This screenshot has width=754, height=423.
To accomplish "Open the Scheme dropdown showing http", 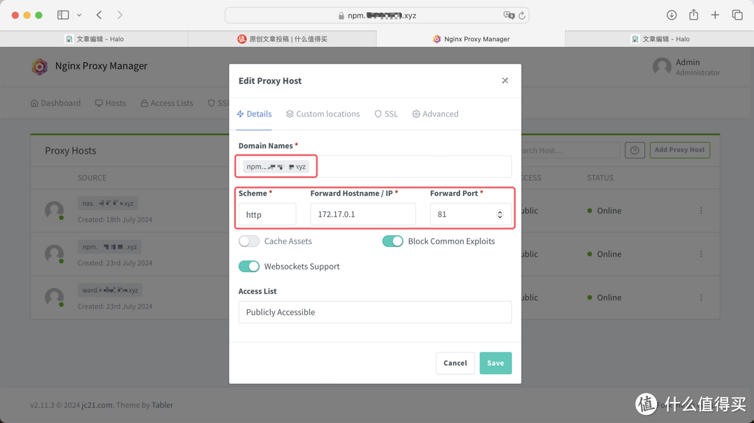I will [266, 214].
